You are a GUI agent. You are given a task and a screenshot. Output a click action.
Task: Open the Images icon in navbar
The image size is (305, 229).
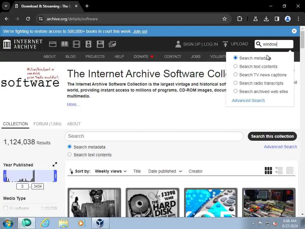112,44
